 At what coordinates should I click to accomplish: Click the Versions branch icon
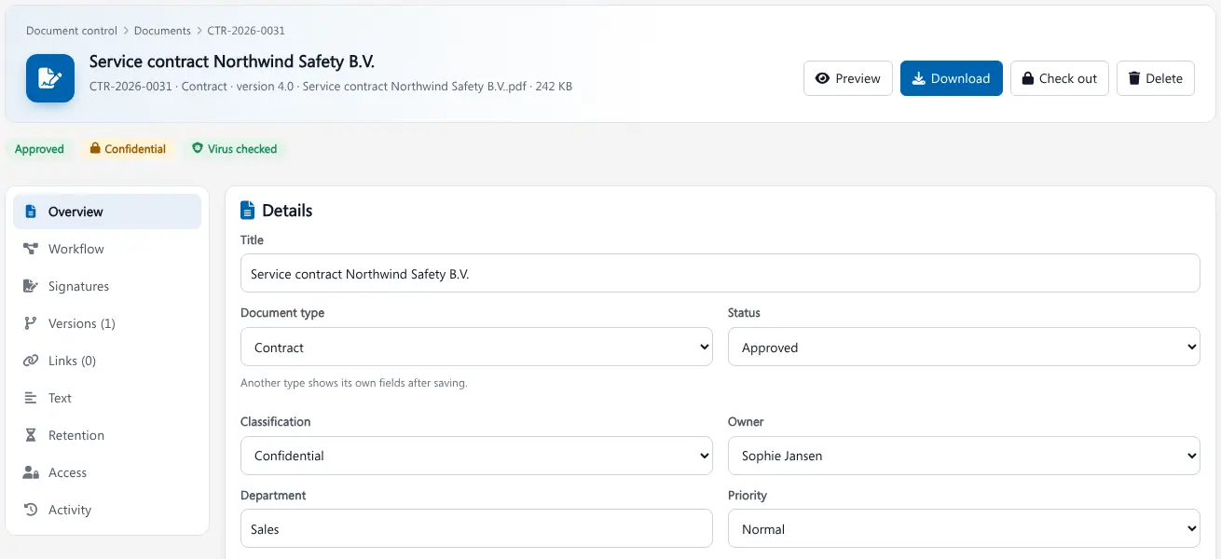coord(31,323)
